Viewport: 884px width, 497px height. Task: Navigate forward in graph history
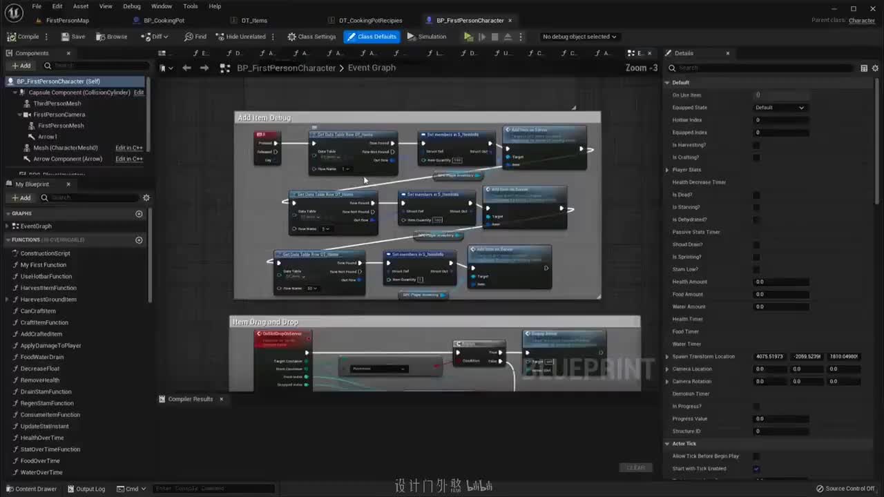(204, 68)
